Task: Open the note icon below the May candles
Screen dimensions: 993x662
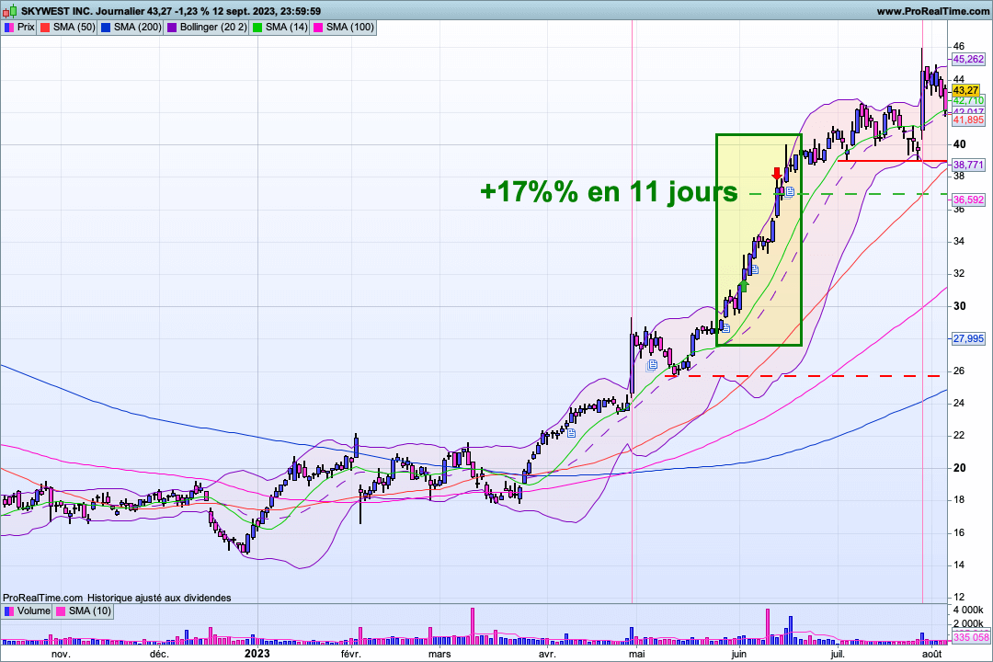Action: 652,366
